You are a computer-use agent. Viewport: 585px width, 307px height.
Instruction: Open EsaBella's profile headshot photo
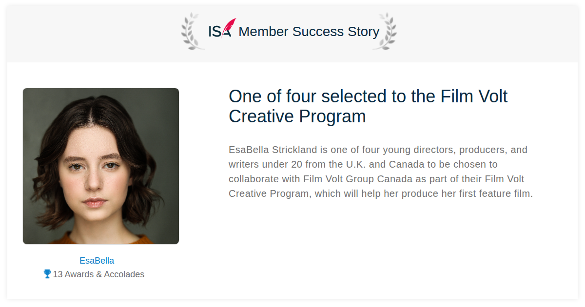tap(101, 166)
